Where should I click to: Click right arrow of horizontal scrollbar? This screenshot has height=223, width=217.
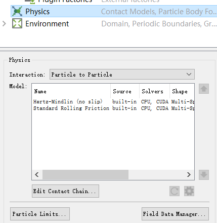189,174
